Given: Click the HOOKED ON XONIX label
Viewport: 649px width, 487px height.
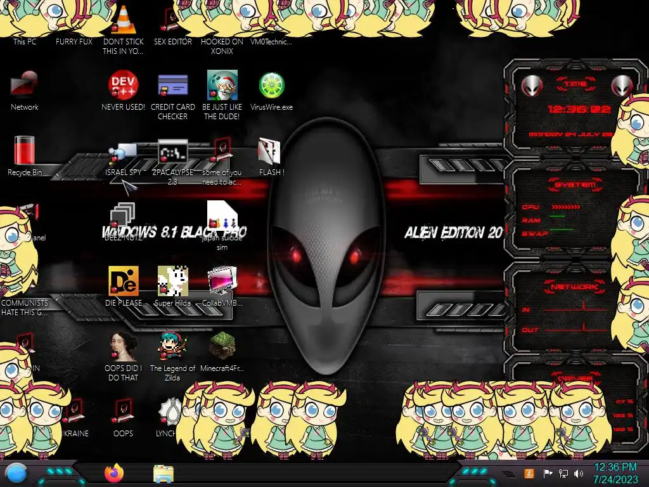Looking at the screenshot, I should pos(222,46).
